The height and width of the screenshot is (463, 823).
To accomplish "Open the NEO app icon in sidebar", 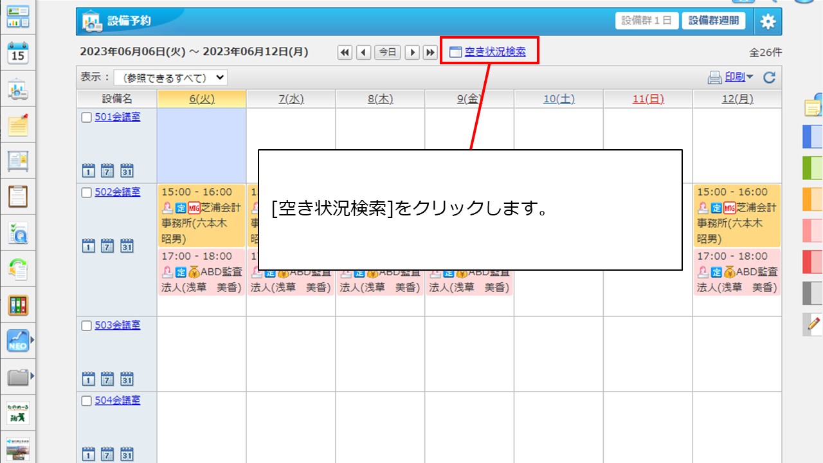I will point(18,341).
